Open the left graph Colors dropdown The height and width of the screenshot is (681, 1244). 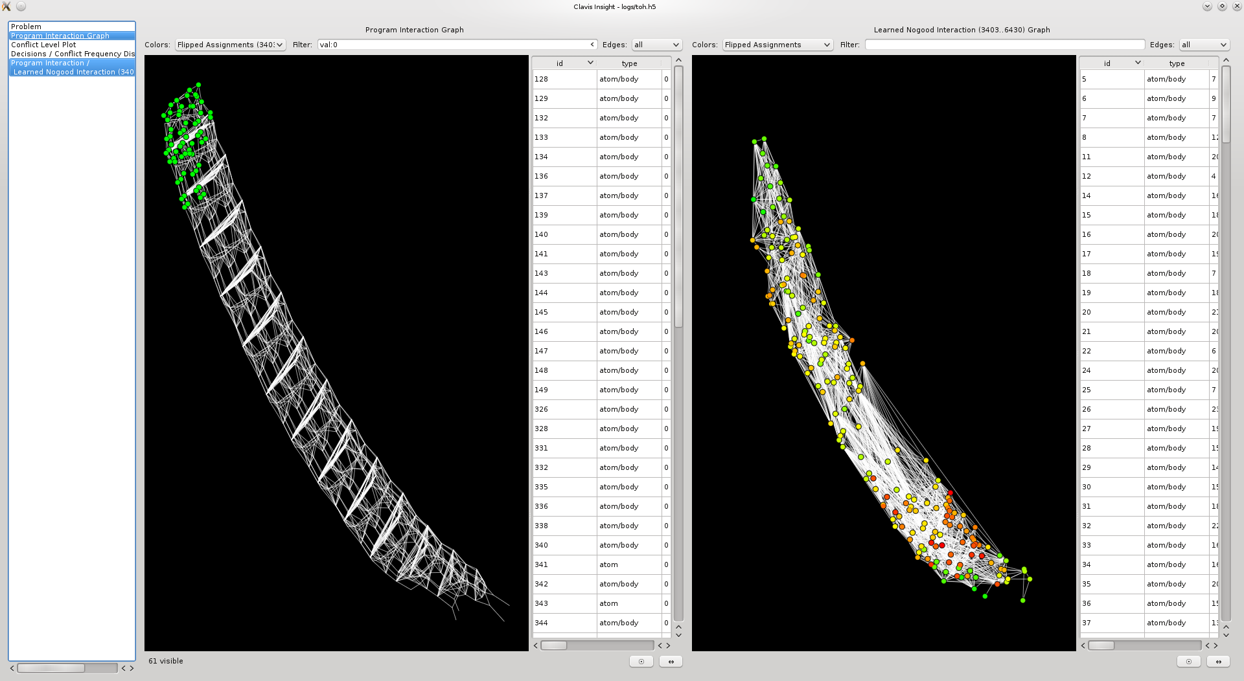click(230, 45)
